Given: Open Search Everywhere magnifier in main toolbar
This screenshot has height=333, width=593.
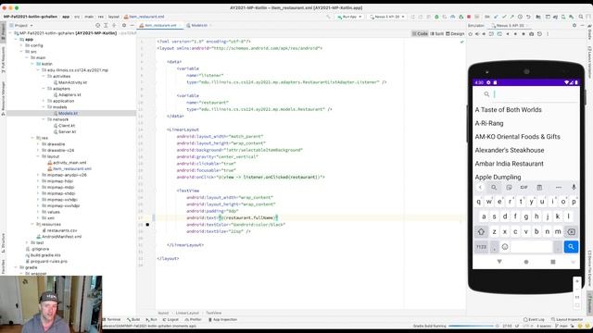Looking at the screenshot, I should 581,17.
